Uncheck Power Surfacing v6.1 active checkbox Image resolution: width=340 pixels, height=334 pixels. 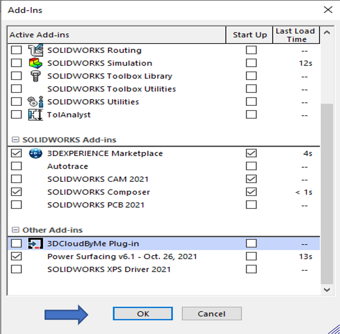16,256
